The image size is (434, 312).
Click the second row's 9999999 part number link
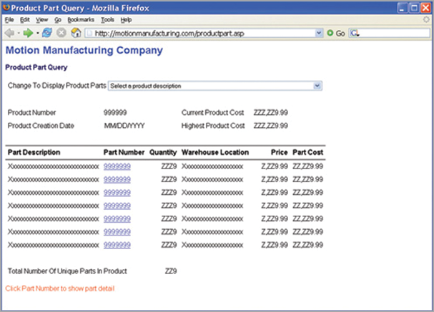point(117,180)
